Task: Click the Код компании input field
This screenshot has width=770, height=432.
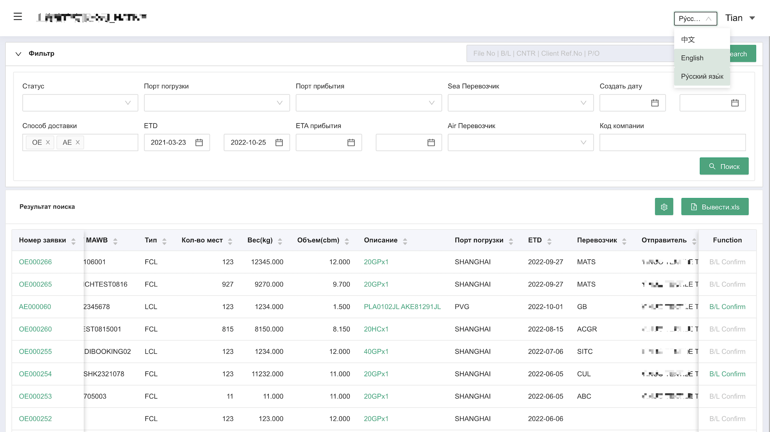Action: 672,143
